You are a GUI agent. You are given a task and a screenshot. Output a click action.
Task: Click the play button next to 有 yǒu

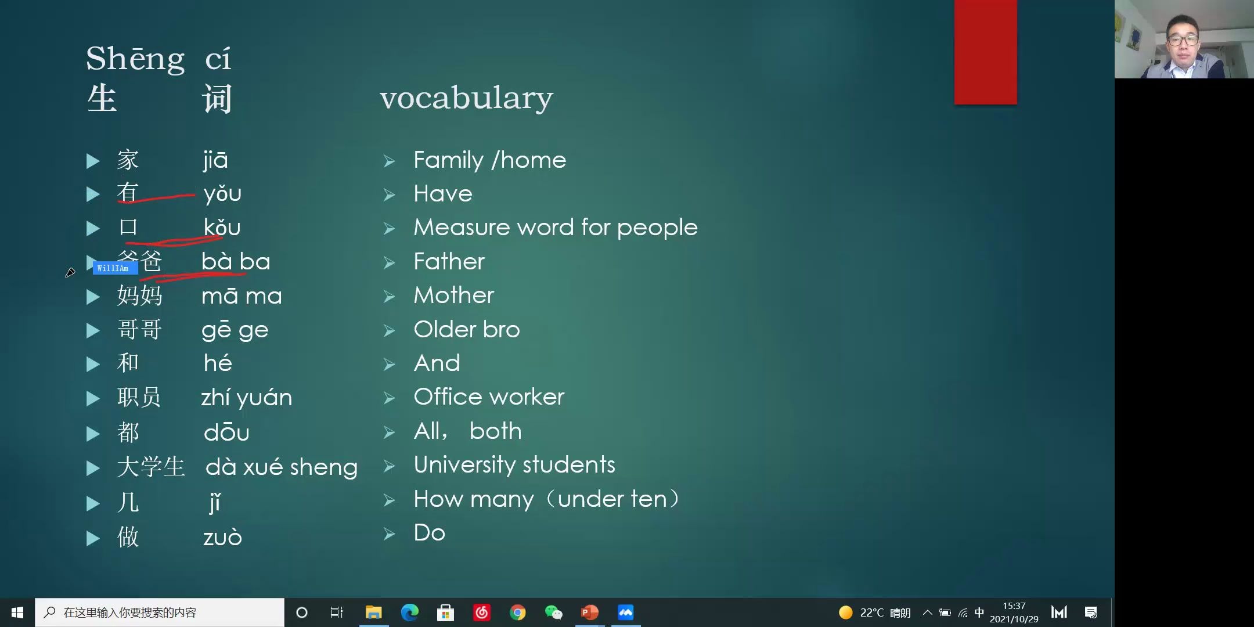[95, 193]
